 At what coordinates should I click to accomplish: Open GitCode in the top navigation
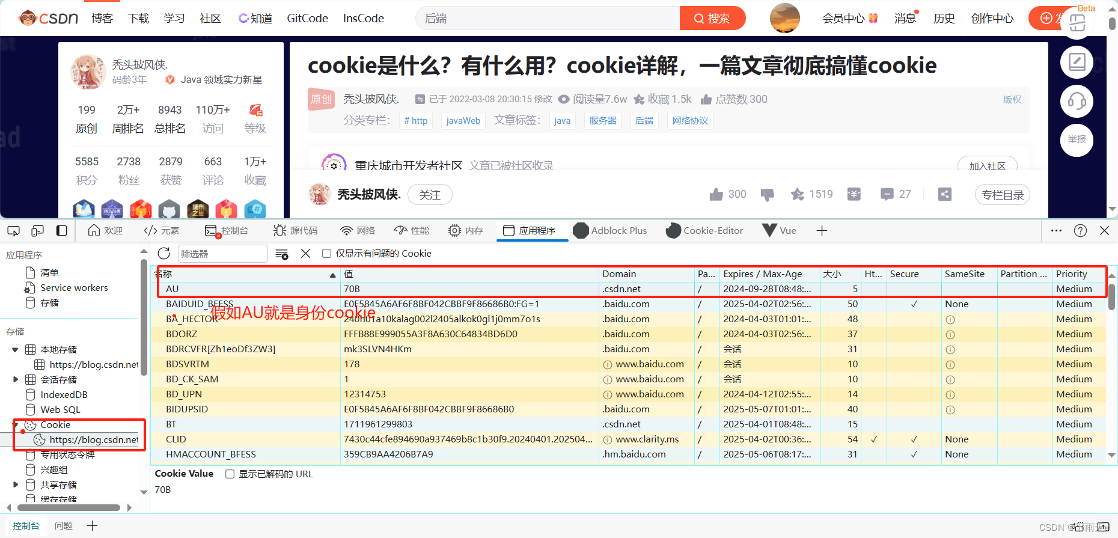[x=308, y=18]
